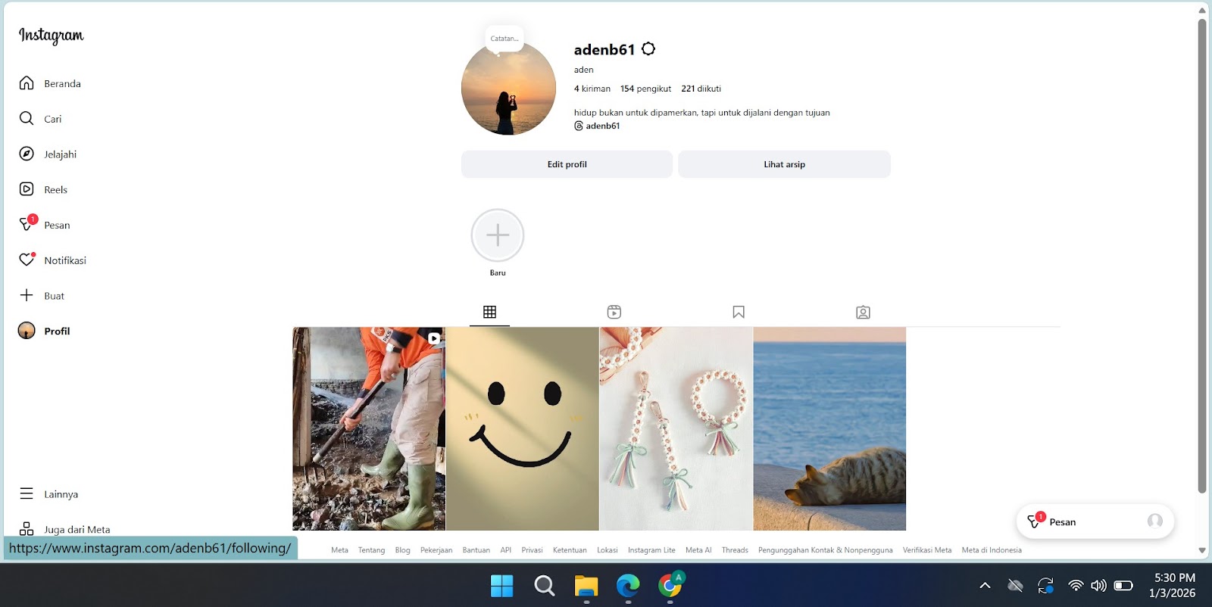Screen dimensions: 1212x607
Task: Open Pesan messages in sidebar
Action: click(x=28, y=225)
